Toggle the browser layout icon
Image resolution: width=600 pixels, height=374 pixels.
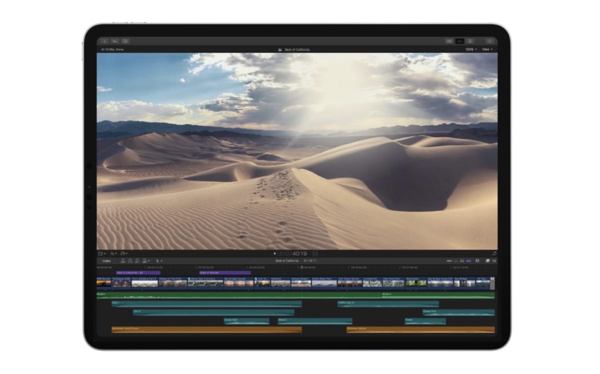click(x=449, y=41)
